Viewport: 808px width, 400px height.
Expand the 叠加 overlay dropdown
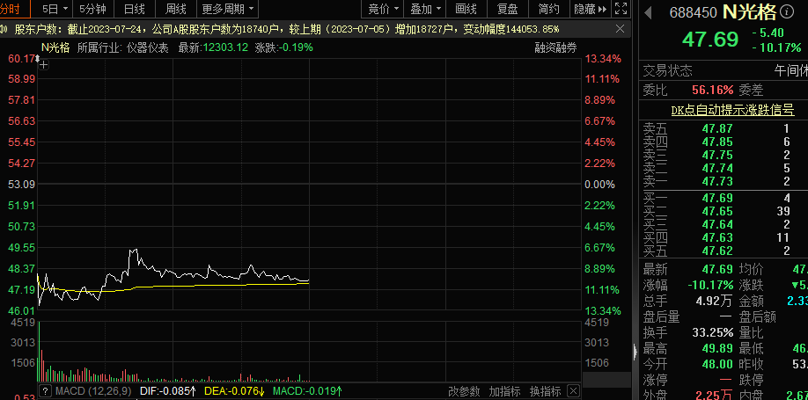[x=426, y=9]
